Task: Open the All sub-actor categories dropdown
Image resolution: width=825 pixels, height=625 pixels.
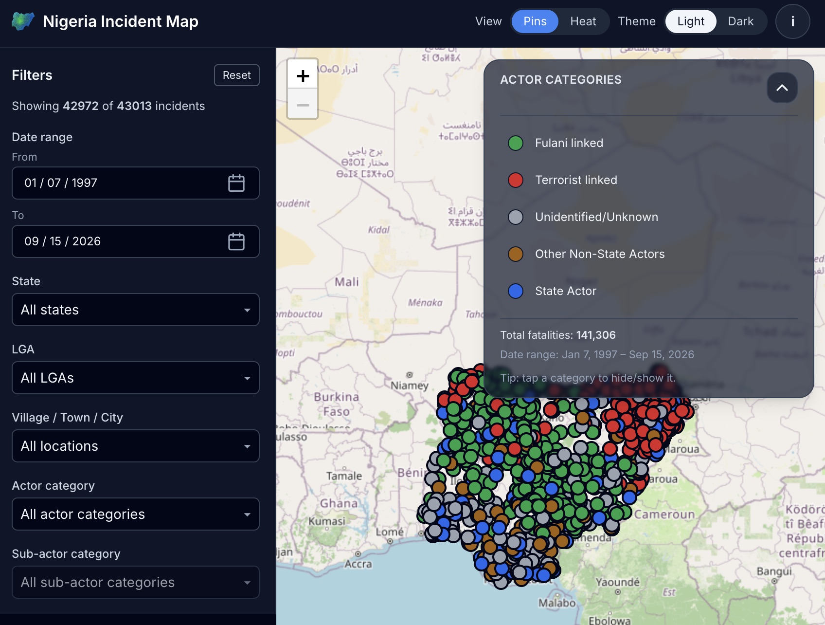Action: tap(136, 582)
